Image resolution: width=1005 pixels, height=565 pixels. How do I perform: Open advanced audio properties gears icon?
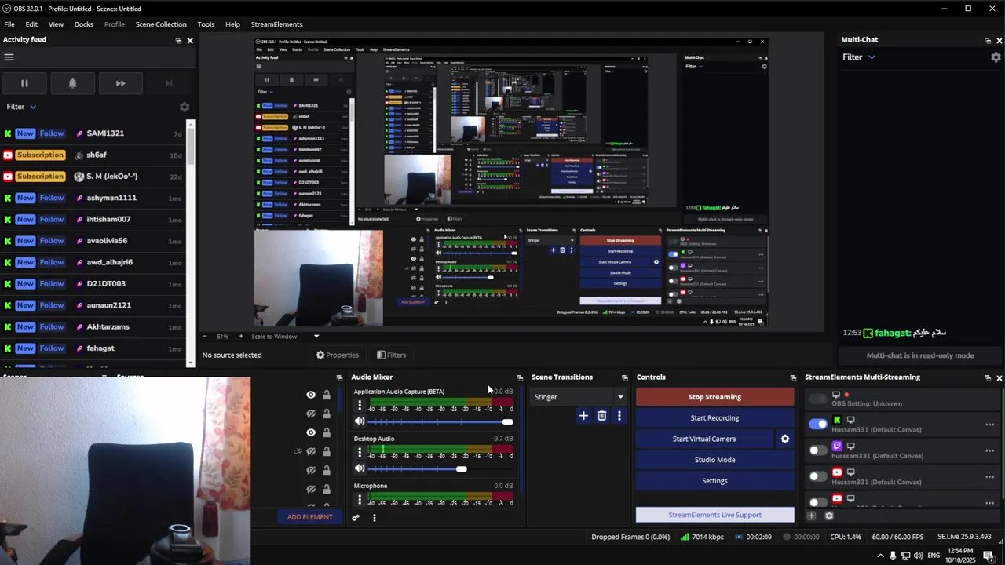point(356,518)
